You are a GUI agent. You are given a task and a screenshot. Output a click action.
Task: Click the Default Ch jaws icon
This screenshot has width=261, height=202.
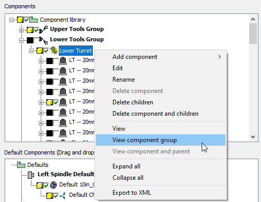(62, 195)
